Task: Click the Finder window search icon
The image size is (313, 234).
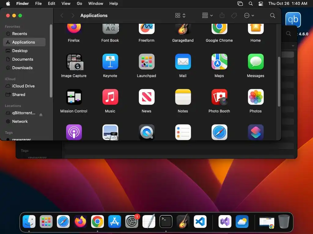Action: pos(272,16)
